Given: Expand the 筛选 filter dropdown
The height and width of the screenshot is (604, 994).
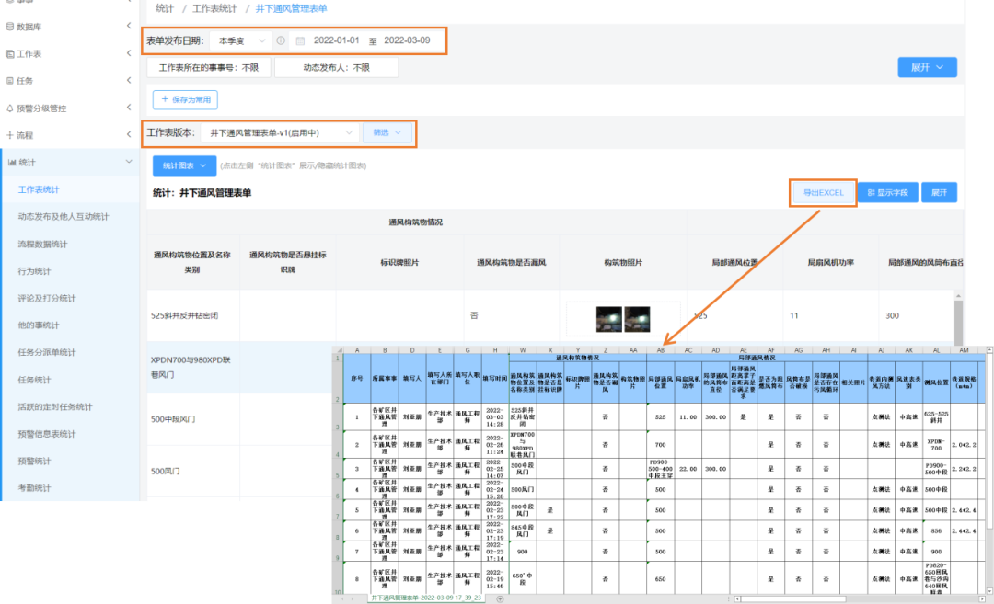Looking at the screenshot, I should pos(387,132).
